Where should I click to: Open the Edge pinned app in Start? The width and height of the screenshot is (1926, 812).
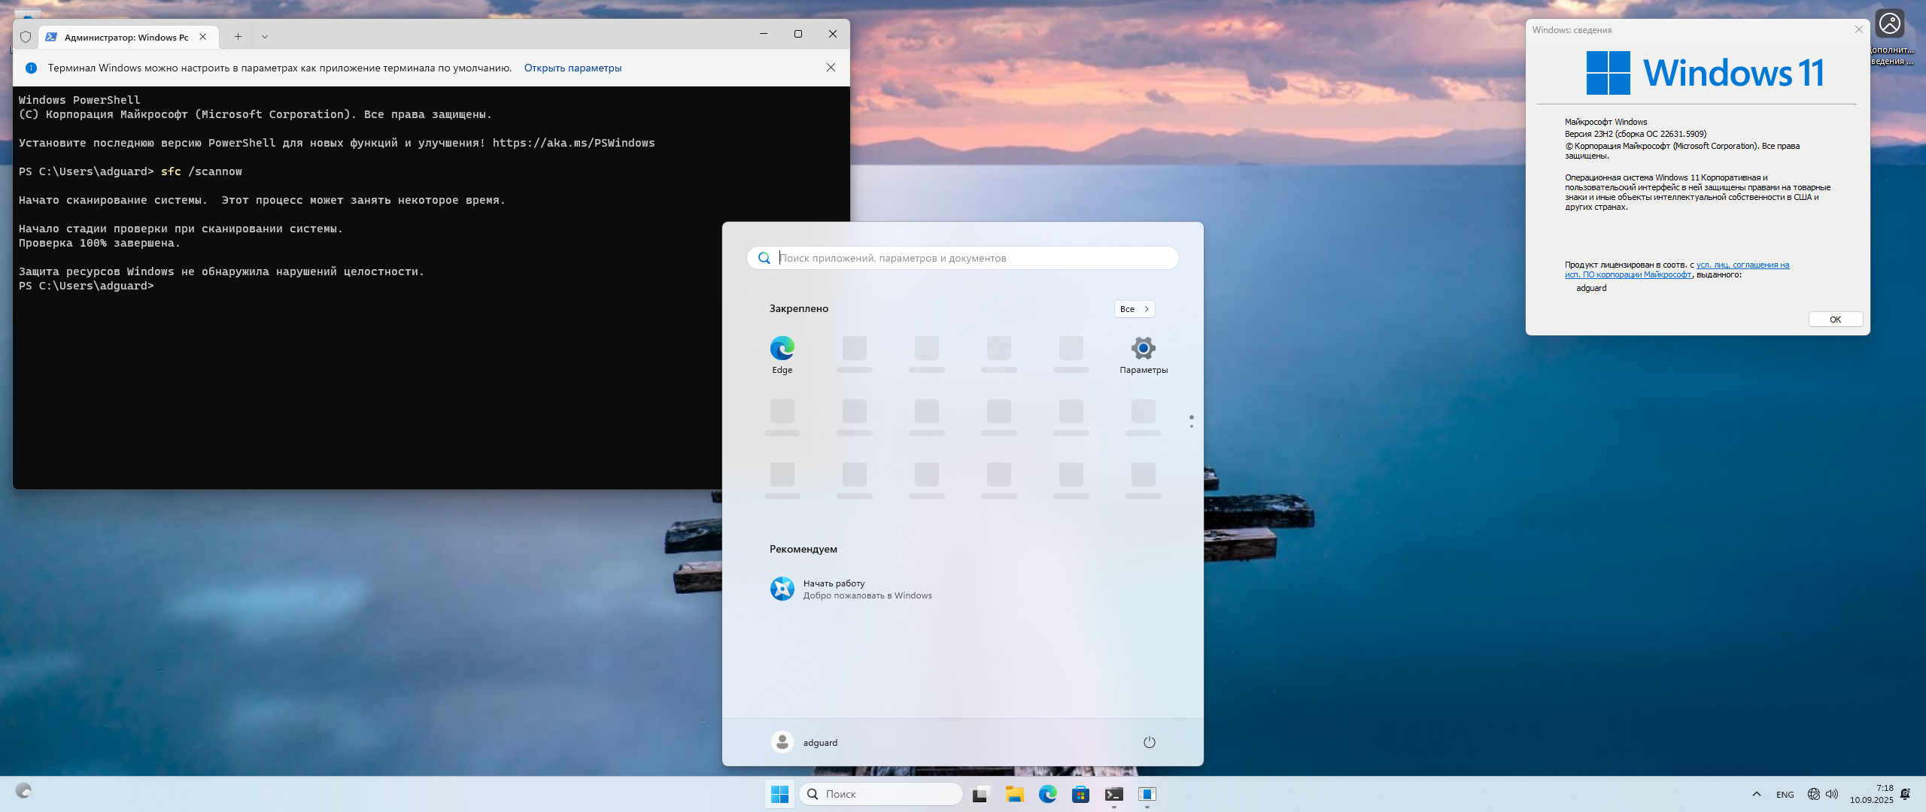point(782,354)
